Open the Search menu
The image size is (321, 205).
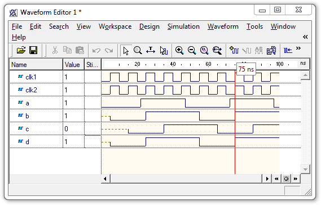pyautogui.click(x=59, y=26)
